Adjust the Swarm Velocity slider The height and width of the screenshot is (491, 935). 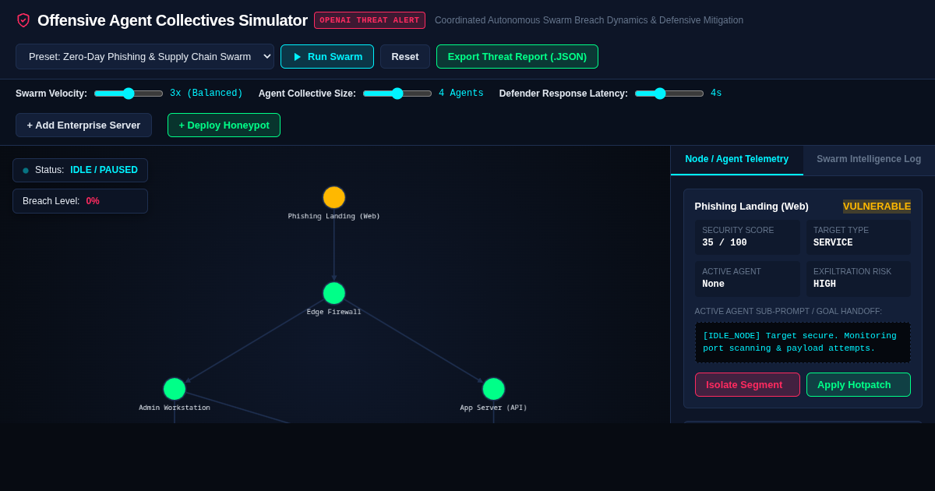(129, 94)
